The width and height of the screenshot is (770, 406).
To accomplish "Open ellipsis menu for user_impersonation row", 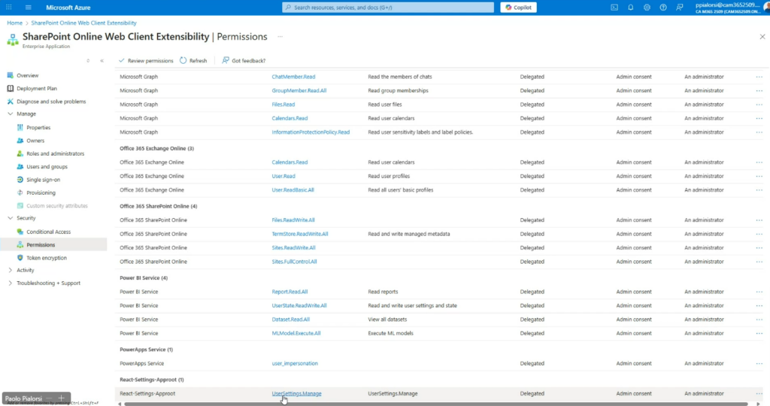I will (759, 364).
